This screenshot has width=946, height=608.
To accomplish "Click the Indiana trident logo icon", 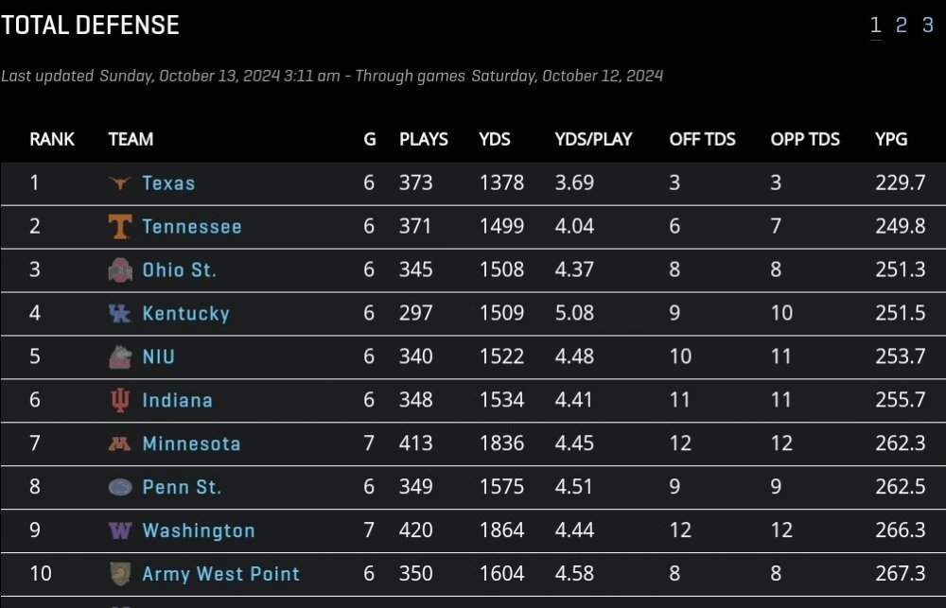I will pos(120,401).
